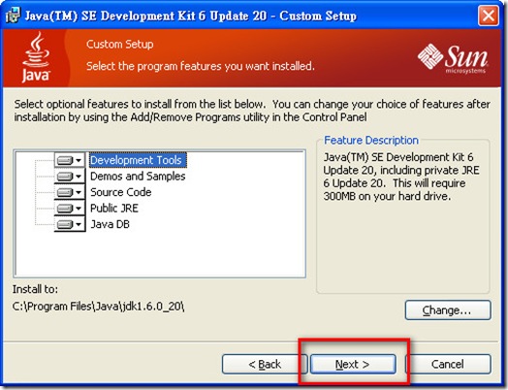Select the Source Code tree item

(x=120, y=192)
